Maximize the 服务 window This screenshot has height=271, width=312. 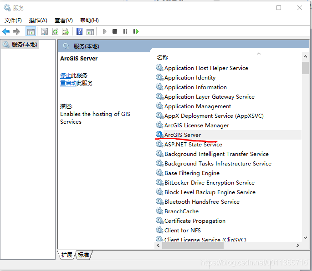click(x=279, y=8)
